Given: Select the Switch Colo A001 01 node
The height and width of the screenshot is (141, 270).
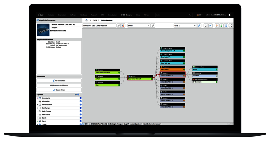Looking at the screenshot, I should 172,74.
